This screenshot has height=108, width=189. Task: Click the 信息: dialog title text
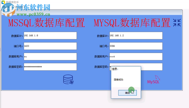115,69
